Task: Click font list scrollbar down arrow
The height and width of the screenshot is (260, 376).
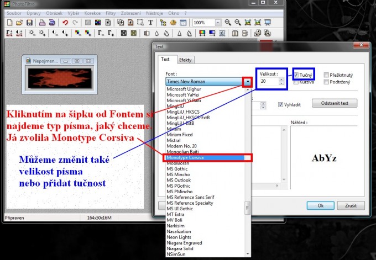Action: 248,254
